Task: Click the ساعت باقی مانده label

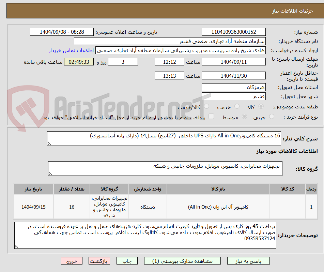Action: 43,62
